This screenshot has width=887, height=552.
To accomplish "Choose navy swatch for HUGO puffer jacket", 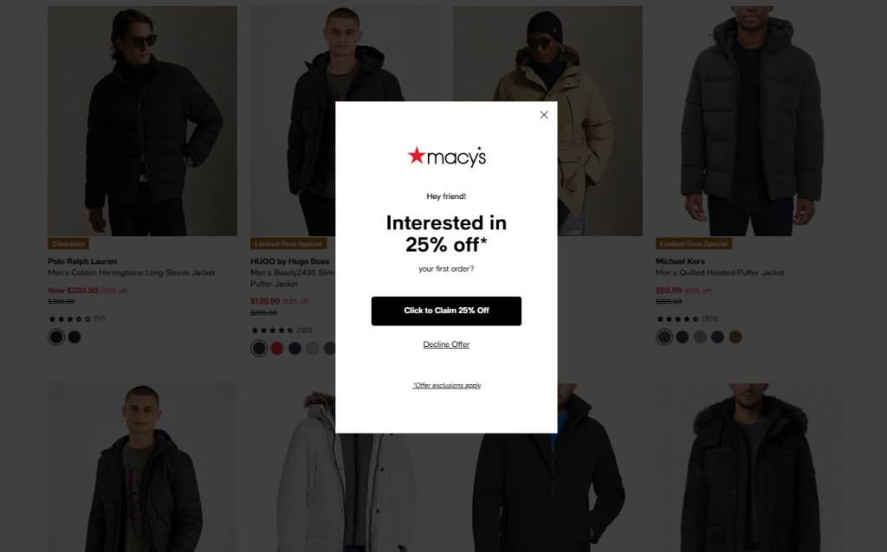I will pos(295,348).
